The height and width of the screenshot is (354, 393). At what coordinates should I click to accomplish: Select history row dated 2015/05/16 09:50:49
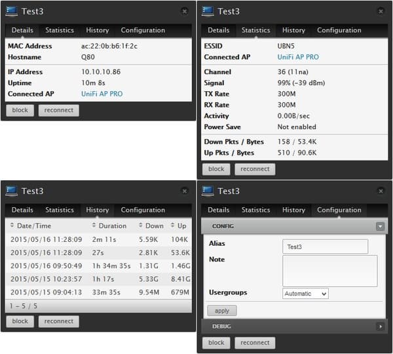(98, 266)
